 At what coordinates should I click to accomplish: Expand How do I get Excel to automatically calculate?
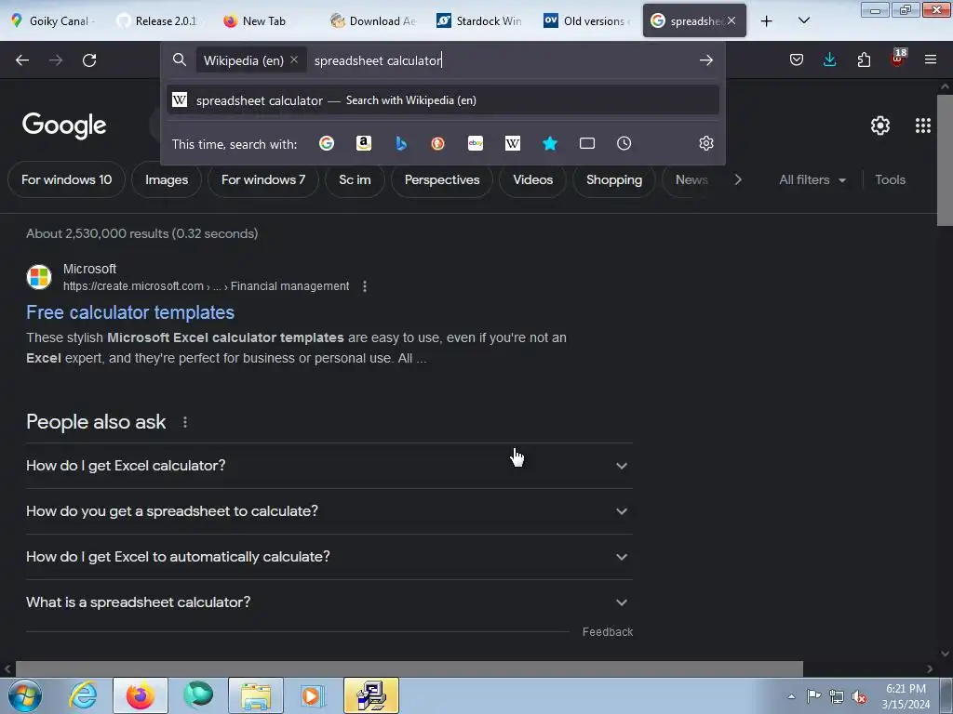point(329,557)
